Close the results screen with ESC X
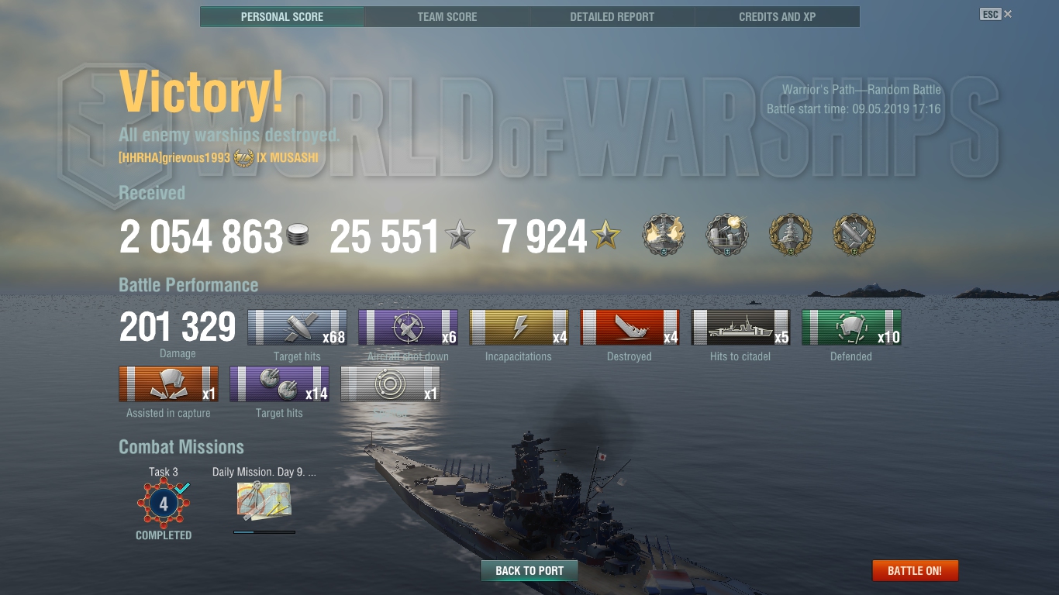 pyautogui.click(x=996, y=14)
